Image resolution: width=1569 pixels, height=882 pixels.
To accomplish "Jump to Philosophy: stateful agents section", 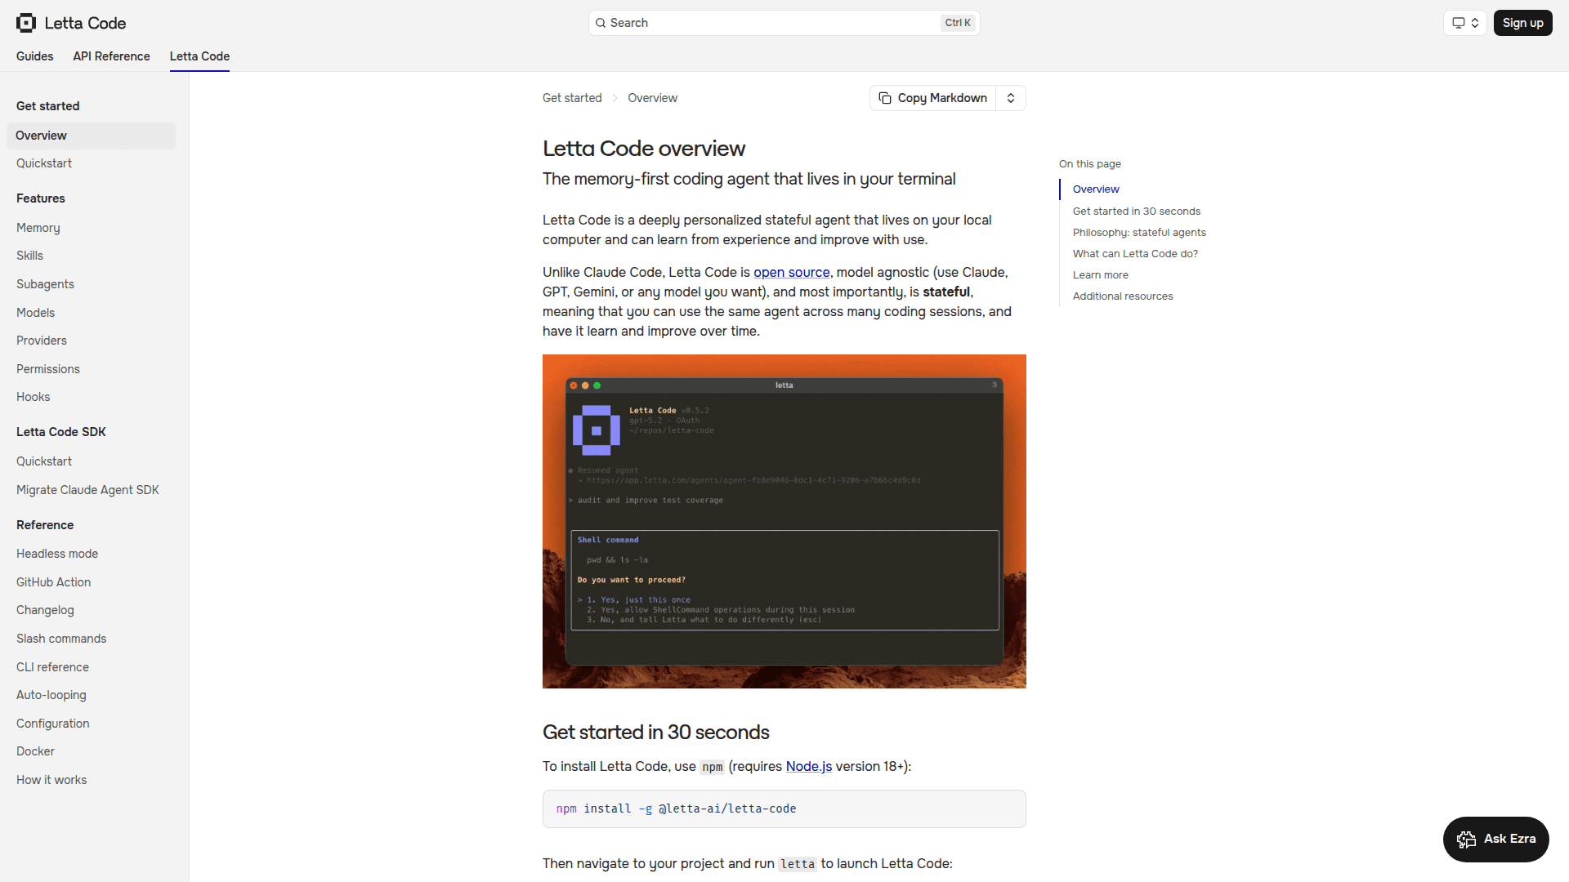I will coord(1139,232).
